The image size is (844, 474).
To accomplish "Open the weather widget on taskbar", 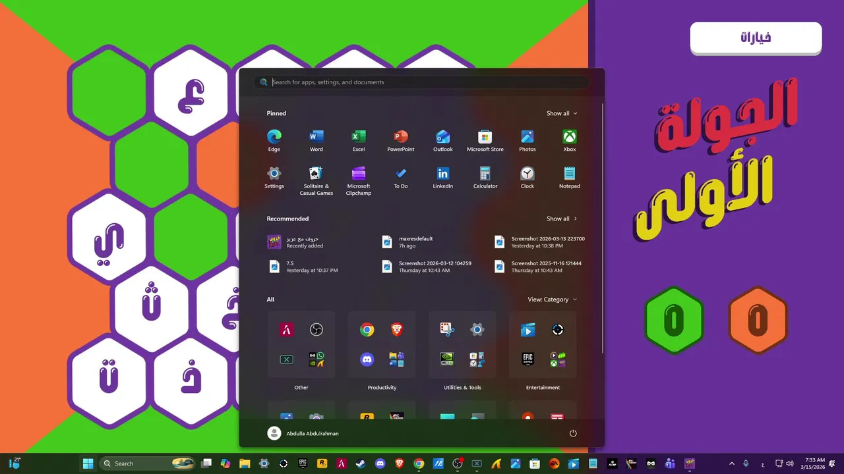I will pos(15,463).
